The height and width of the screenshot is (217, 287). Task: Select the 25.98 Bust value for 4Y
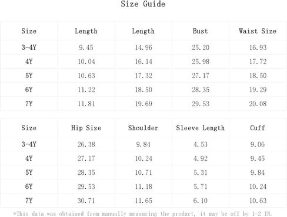(201, 62)
